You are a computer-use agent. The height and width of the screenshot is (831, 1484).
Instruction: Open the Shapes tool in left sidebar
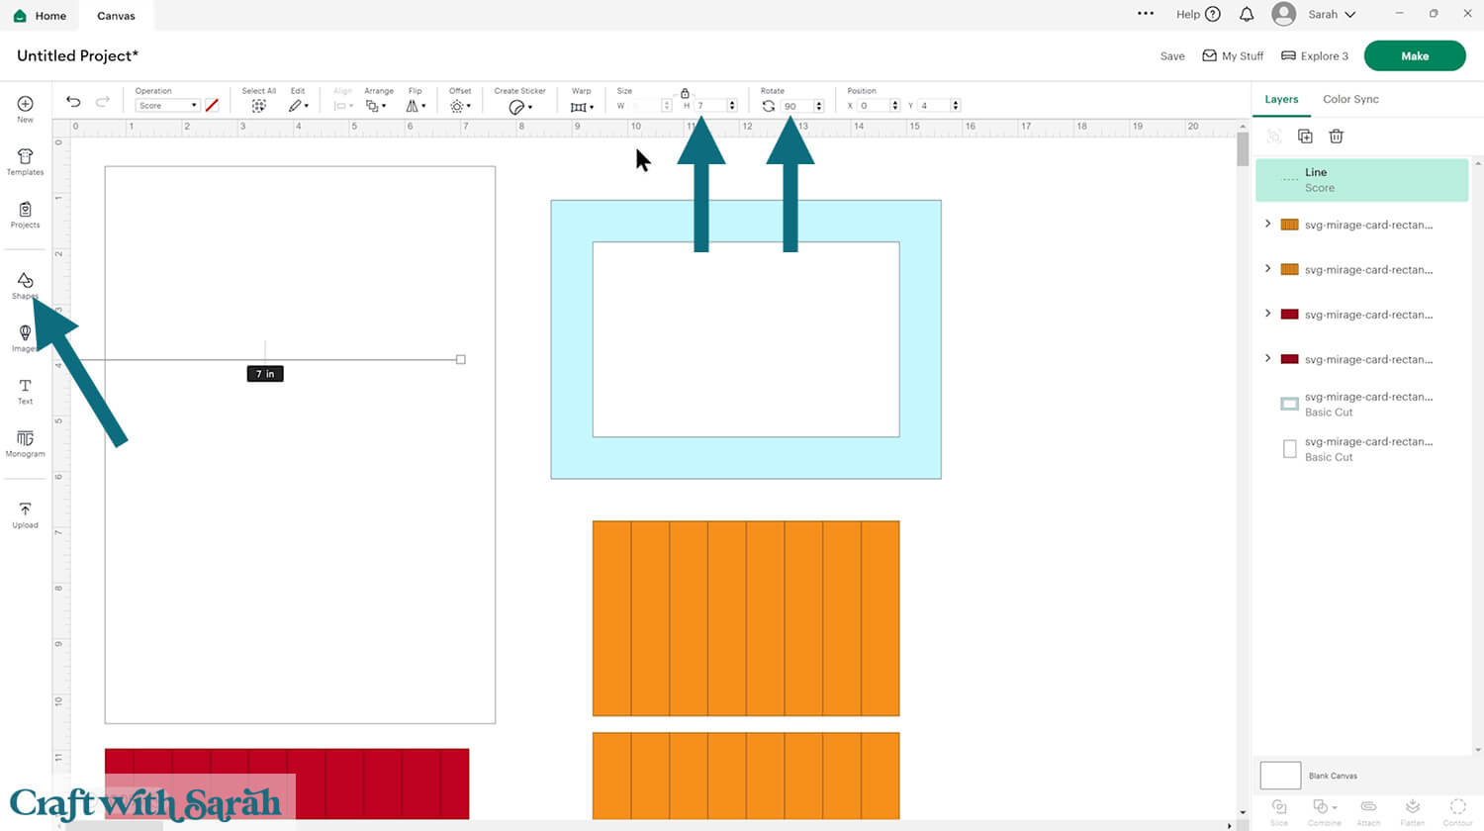point(25,284)
